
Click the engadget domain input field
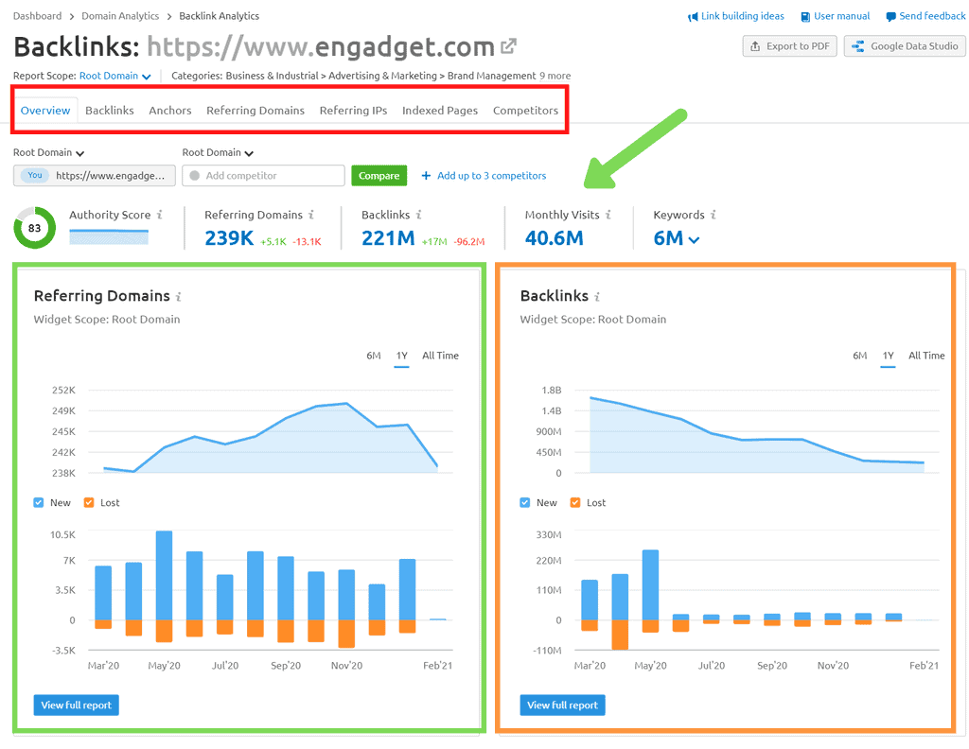95,176
